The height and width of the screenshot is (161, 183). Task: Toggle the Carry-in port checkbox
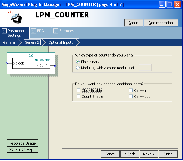coord(131,91)
